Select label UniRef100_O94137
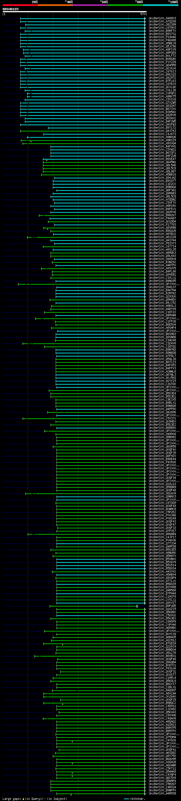181x801 pixels. pyautogui.click(x=162, y=287)
